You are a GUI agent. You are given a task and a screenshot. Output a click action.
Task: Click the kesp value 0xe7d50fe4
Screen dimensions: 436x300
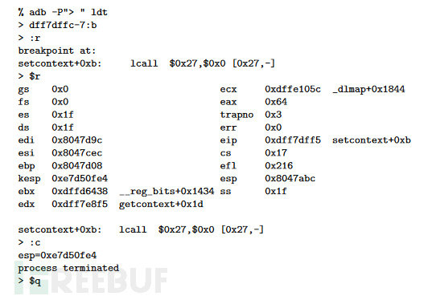tap(80, 178)
